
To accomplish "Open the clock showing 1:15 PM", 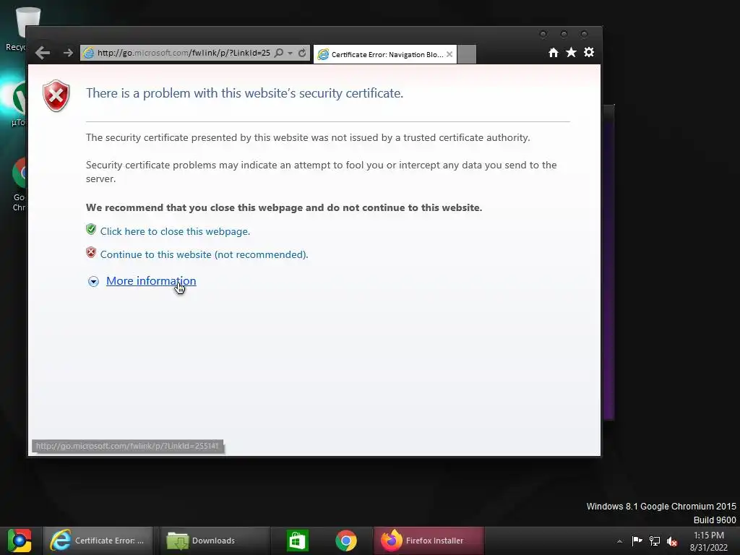I will coord(708,541).
